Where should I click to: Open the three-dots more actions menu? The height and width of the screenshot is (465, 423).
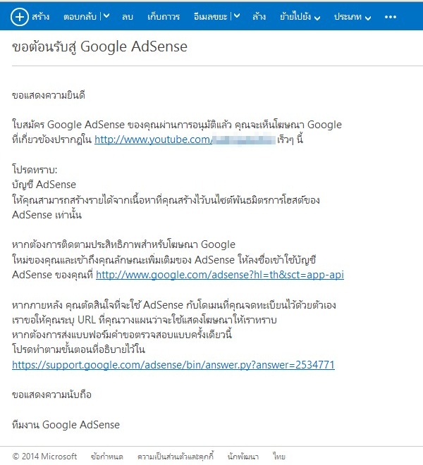point(391,17)
